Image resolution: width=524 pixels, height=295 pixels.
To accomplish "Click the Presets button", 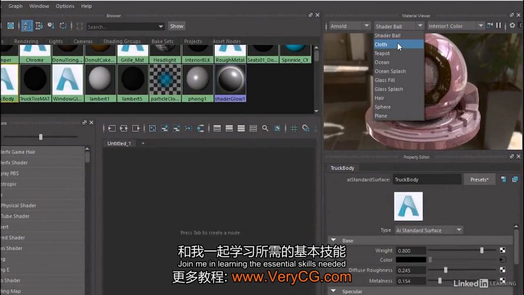I will pos(479,179).
